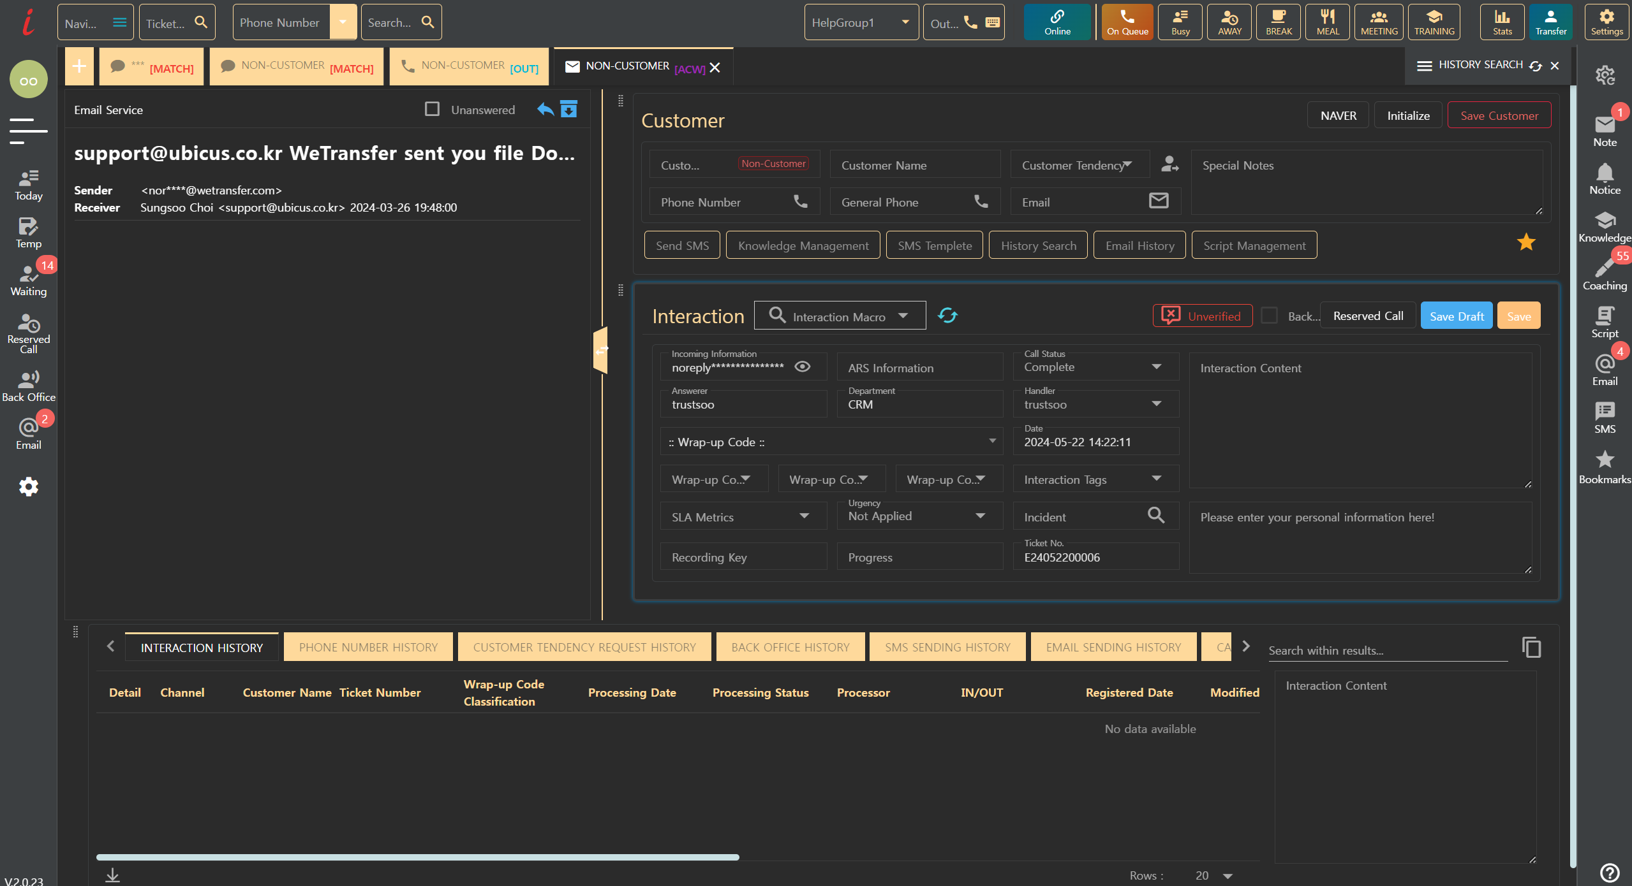
Task: Click the Search within results field
Action: [x=1388, y=650]
